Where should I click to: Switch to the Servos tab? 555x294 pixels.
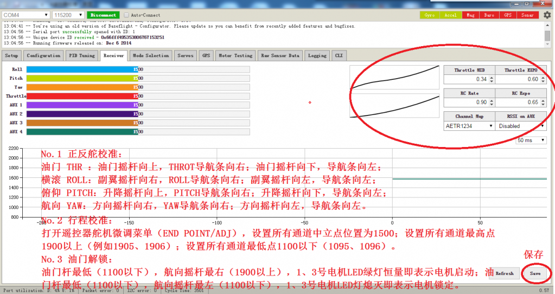coord(186,55)
